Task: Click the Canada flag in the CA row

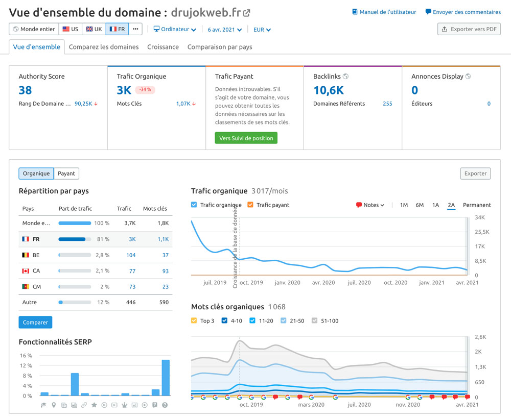Action: click(26, 271)
